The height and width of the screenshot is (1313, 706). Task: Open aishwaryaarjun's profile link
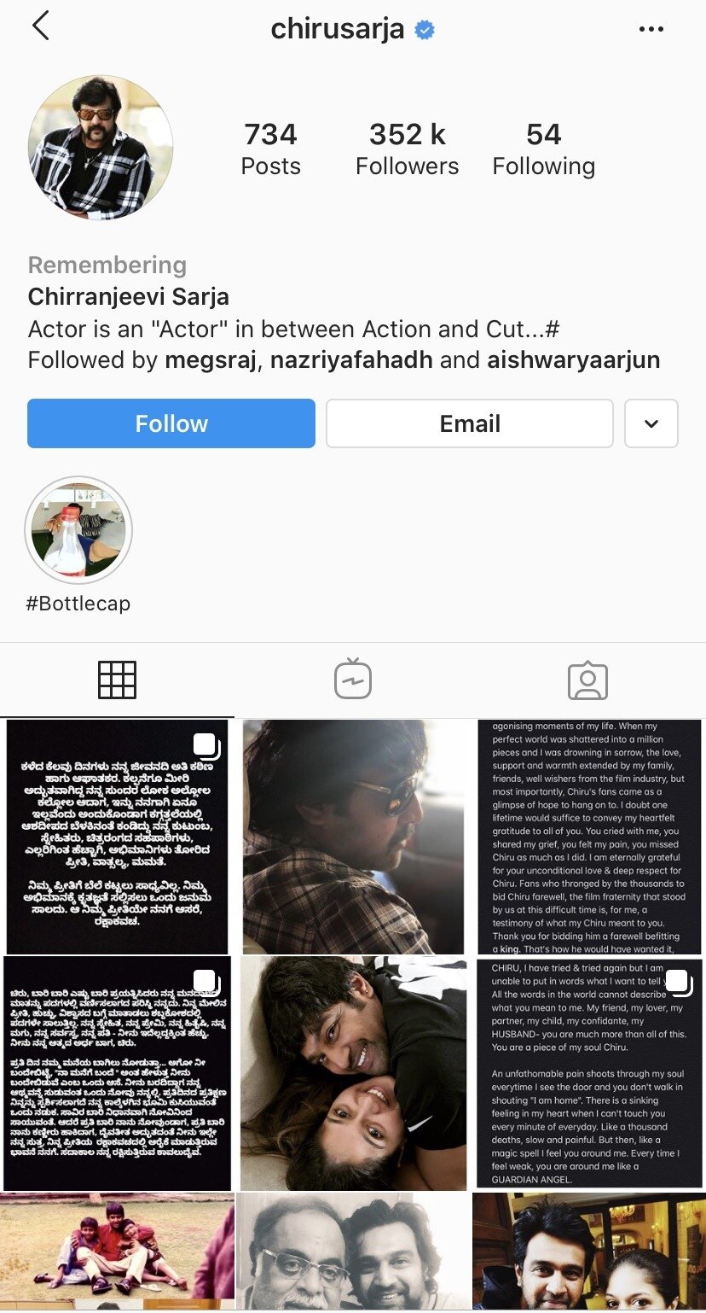click(574, 360)
